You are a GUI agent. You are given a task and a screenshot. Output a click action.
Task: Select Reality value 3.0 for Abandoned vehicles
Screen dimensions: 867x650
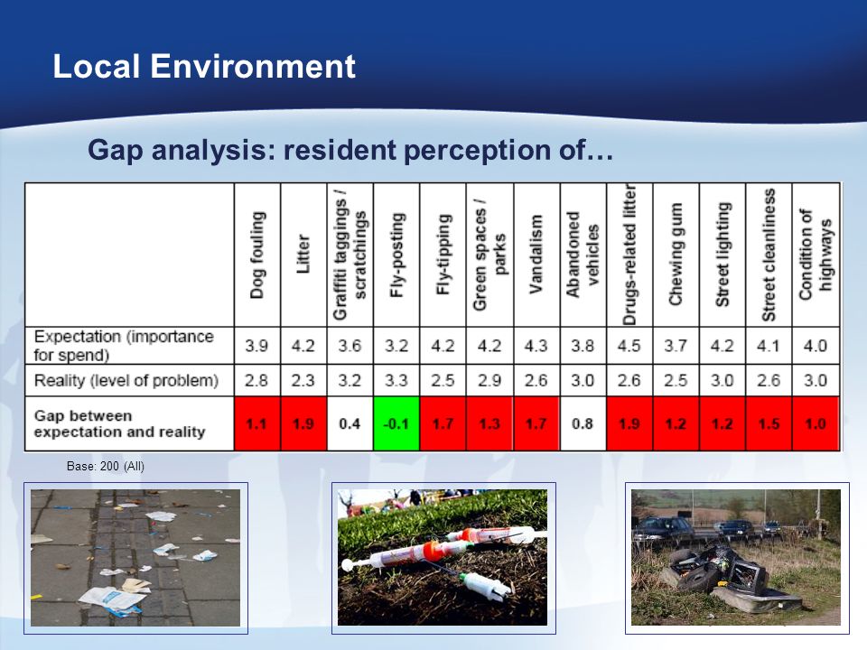coord(583,380)
